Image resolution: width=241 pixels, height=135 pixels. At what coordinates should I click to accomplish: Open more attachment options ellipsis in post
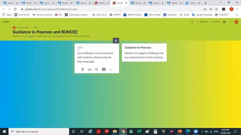click(x=111, y=69)
